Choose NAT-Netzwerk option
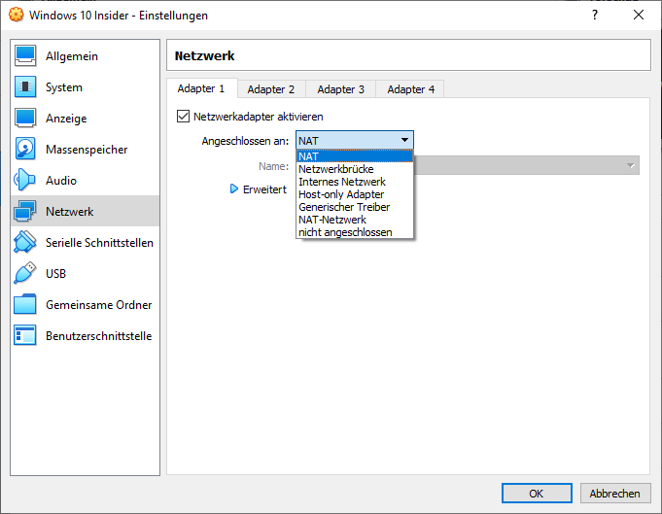662x514 pixels. click(355, 220)
